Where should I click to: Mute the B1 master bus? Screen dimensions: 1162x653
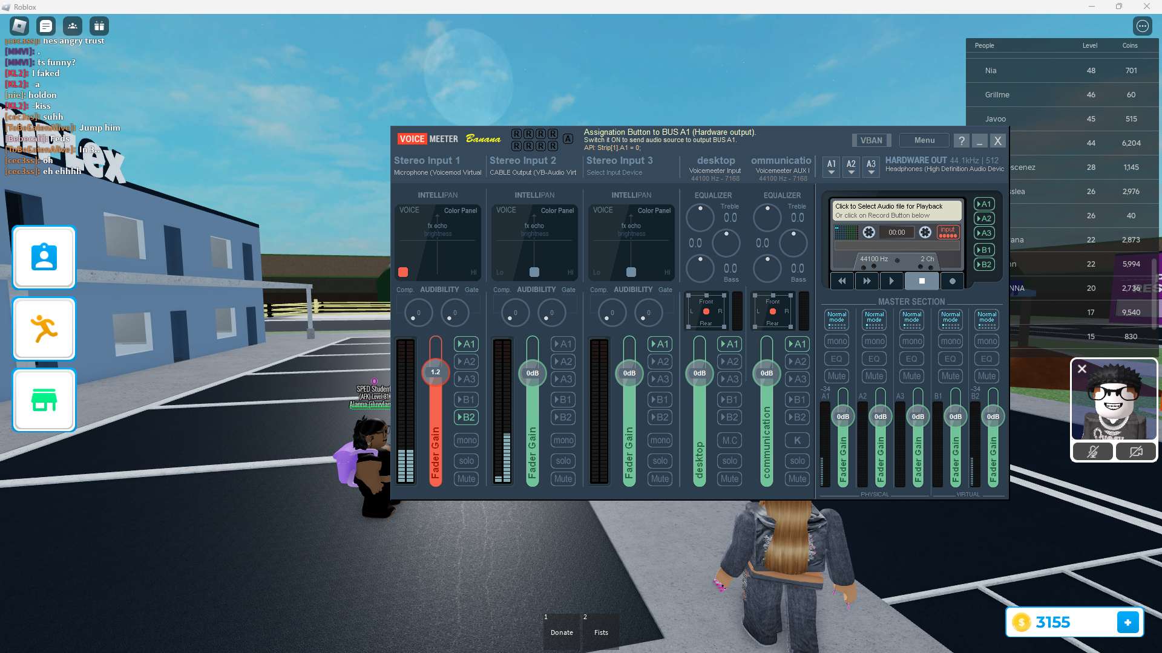pyautogui.click(x=950, y=376)
